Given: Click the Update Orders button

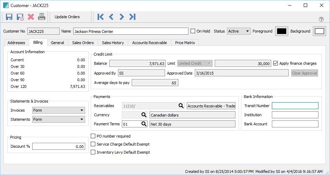Looking at the screenshot, I should coord(67,17).
